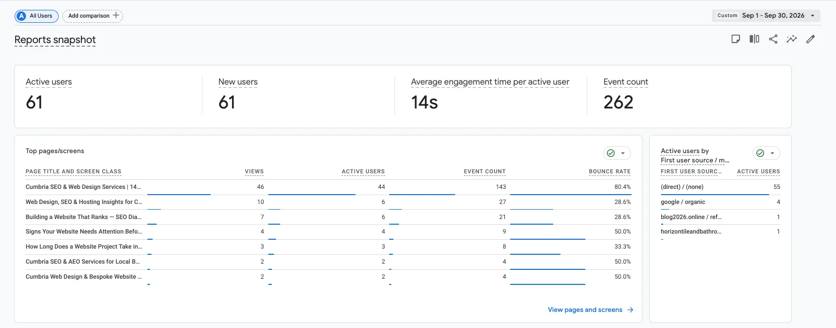Screen dimensions: 836x328
Task: Click the google / organic source row
Action: 720,202
